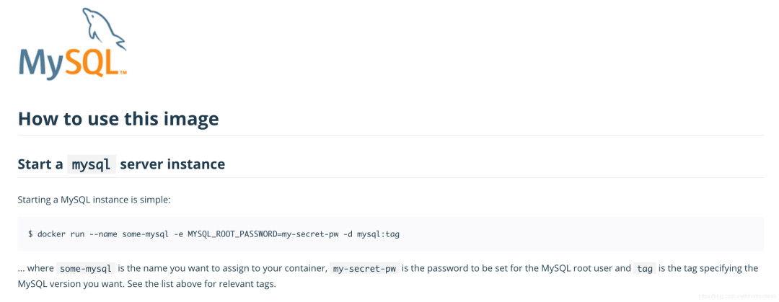Click the MySQL dolphin logo
The image size is (779, 302).
pos(103,29)
